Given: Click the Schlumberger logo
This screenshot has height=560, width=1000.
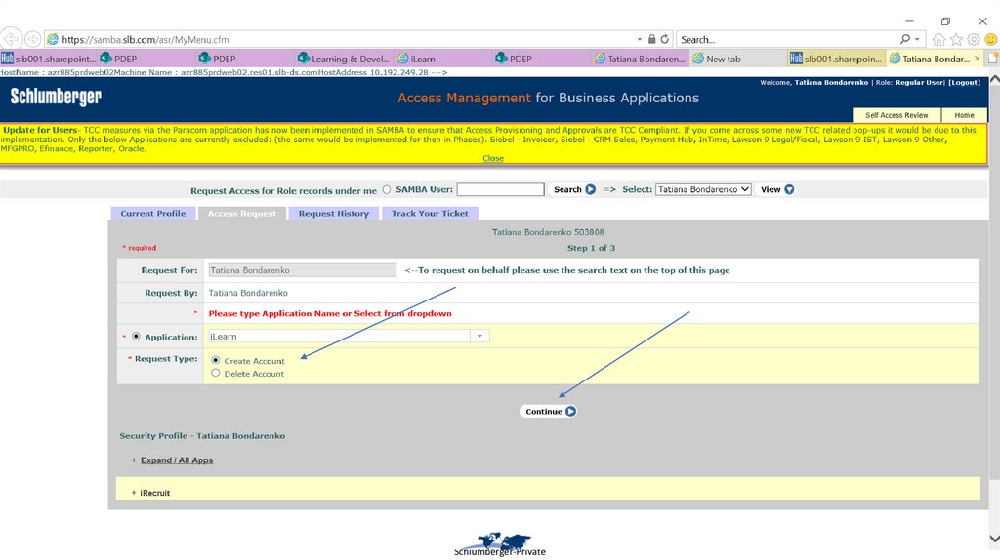Looking at the screenshot, I should coord(56,97).
